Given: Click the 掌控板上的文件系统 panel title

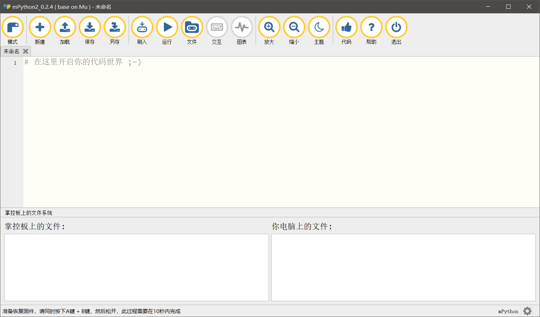Looking at the screenshot, I should (x=28, y=213).
